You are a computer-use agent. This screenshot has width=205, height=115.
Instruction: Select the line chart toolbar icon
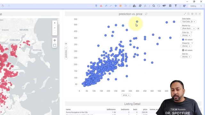coord(111,6)
